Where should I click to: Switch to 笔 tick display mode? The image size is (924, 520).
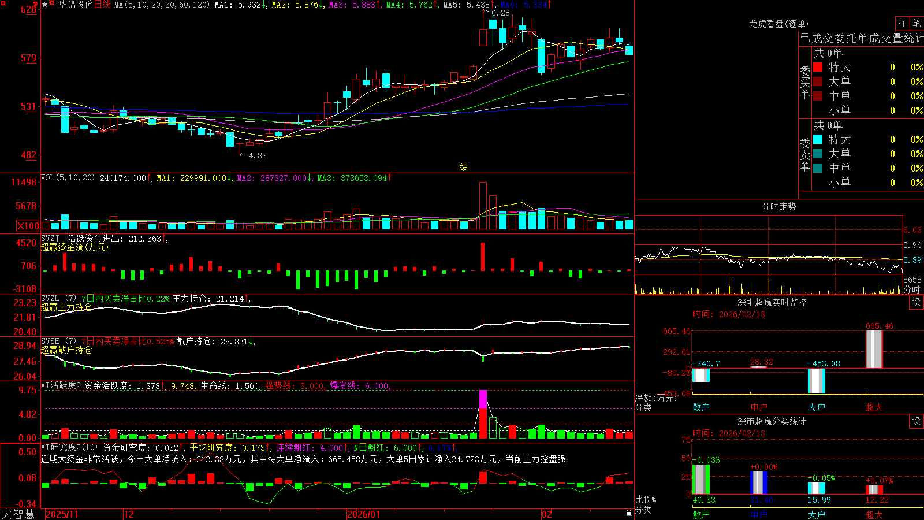click(x=917, y=23)
